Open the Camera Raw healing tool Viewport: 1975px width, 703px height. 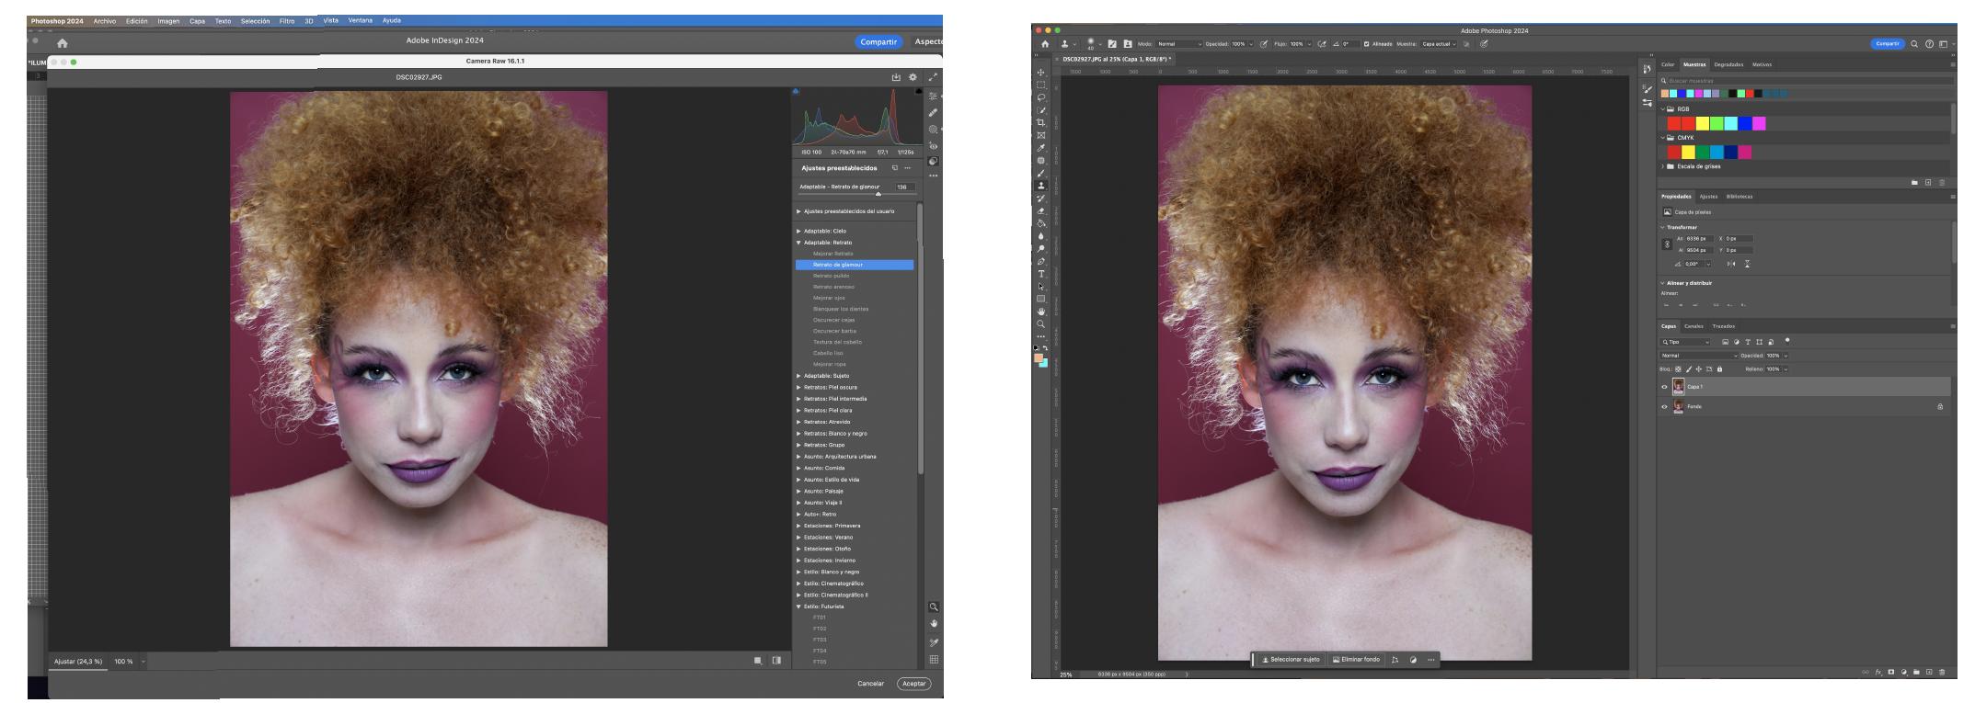click(x=934, y=113)
